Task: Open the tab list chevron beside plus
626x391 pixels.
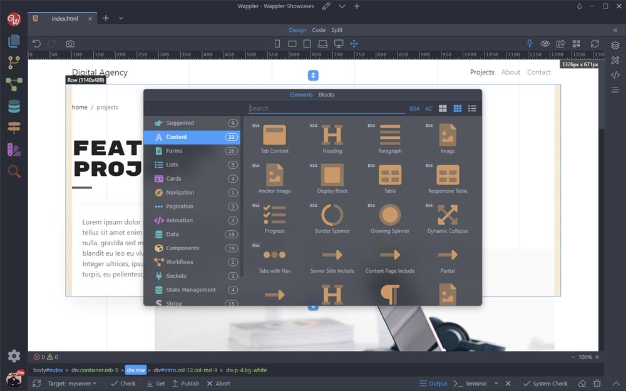Action: [x=121, y=18]
